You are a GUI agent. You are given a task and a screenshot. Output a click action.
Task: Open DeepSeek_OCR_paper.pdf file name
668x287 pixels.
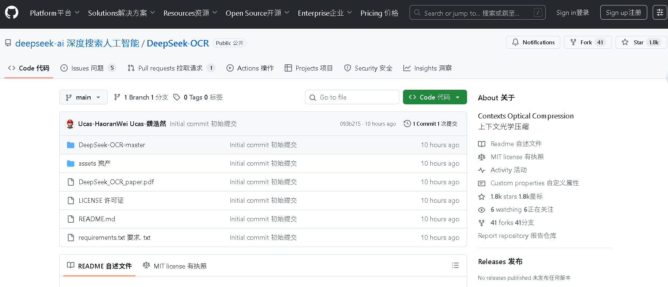click(x=116, y=182)
